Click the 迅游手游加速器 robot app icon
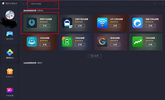Image resolution: width=165 pixels, height=100 pixels. tap(67, 23)
